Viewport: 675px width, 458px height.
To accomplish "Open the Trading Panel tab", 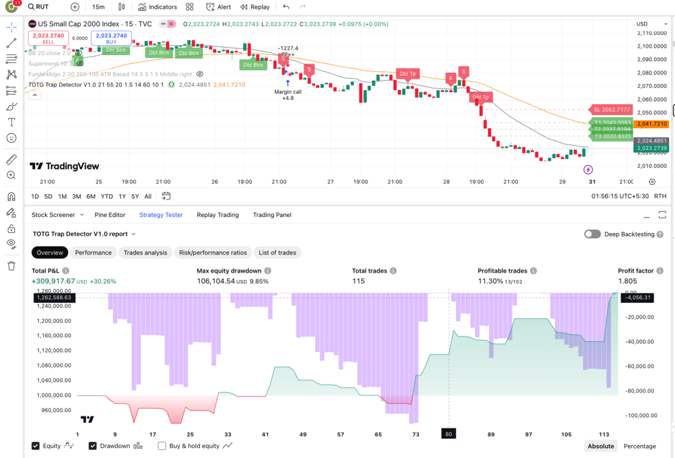I will coord(272,215).
